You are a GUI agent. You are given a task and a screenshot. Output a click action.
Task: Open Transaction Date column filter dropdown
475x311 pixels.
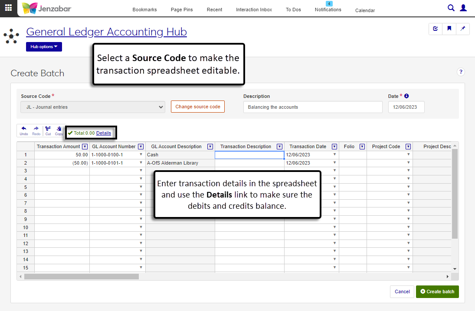[x=334, y=146]
